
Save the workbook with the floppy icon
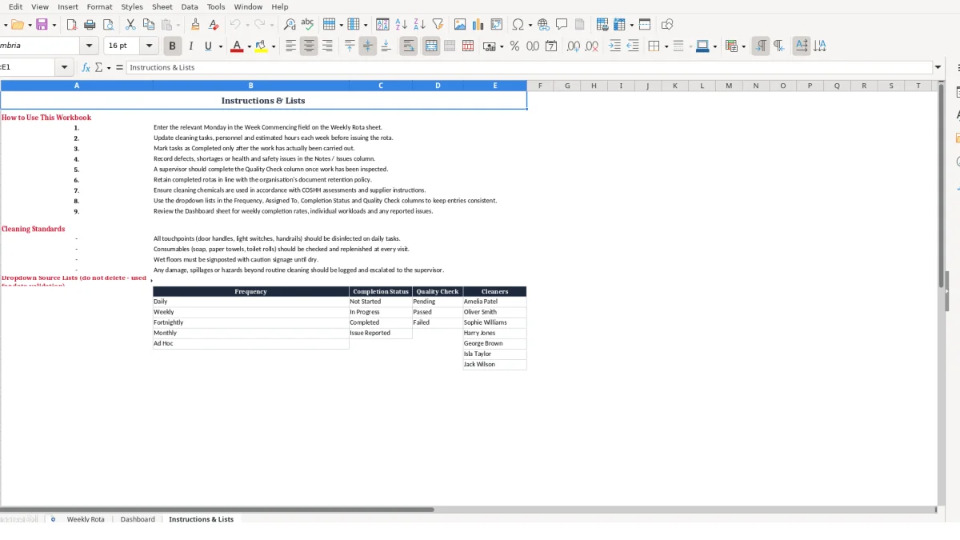coord(42,25)
